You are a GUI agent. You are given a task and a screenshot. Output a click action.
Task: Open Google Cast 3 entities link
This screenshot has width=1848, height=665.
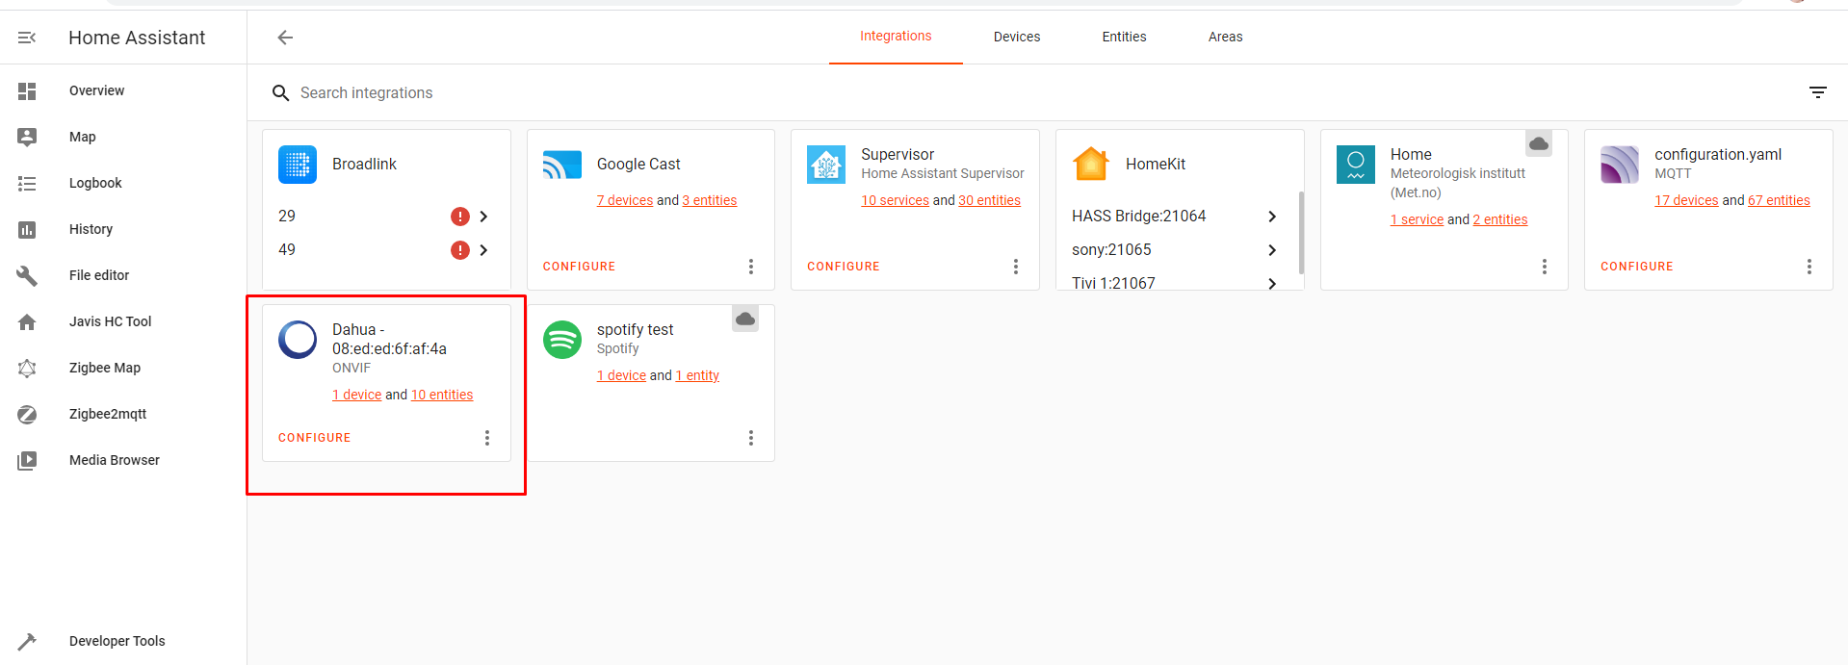pyautogui.click(x=710, y=200)
